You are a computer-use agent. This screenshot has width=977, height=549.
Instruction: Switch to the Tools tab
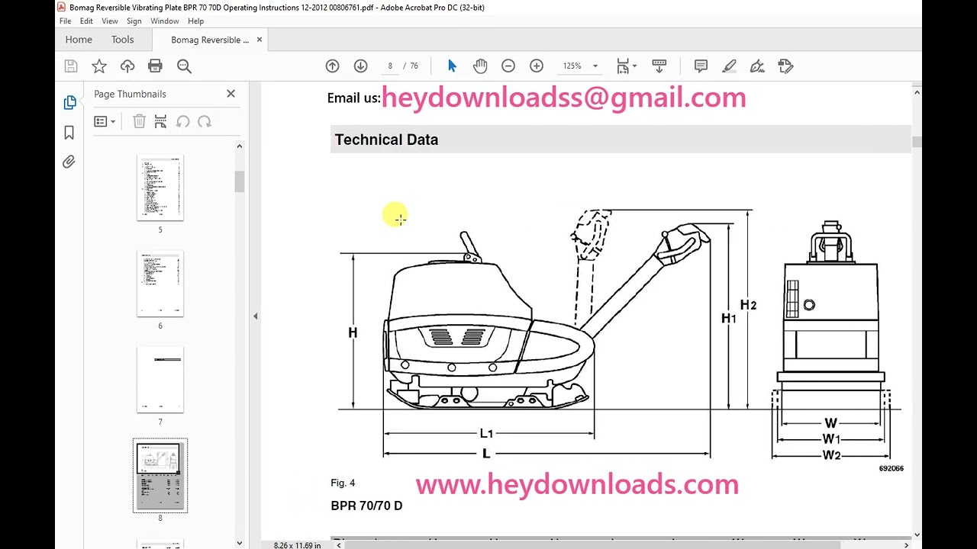pos(122,40)
